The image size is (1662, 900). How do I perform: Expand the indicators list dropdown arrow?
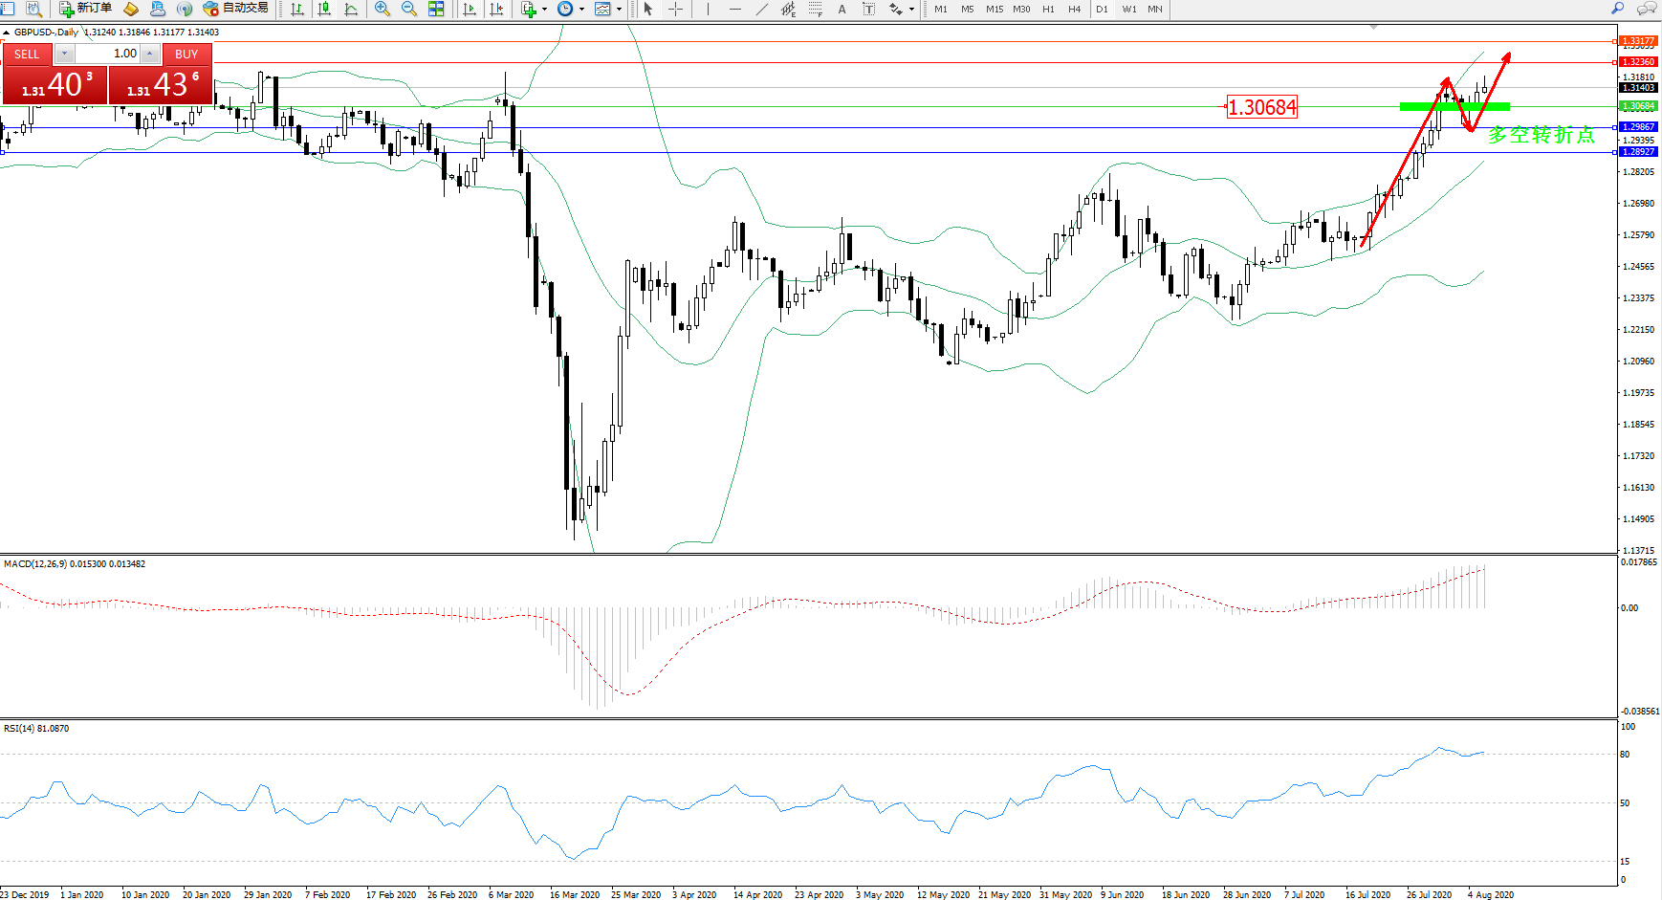coord(544,9)
